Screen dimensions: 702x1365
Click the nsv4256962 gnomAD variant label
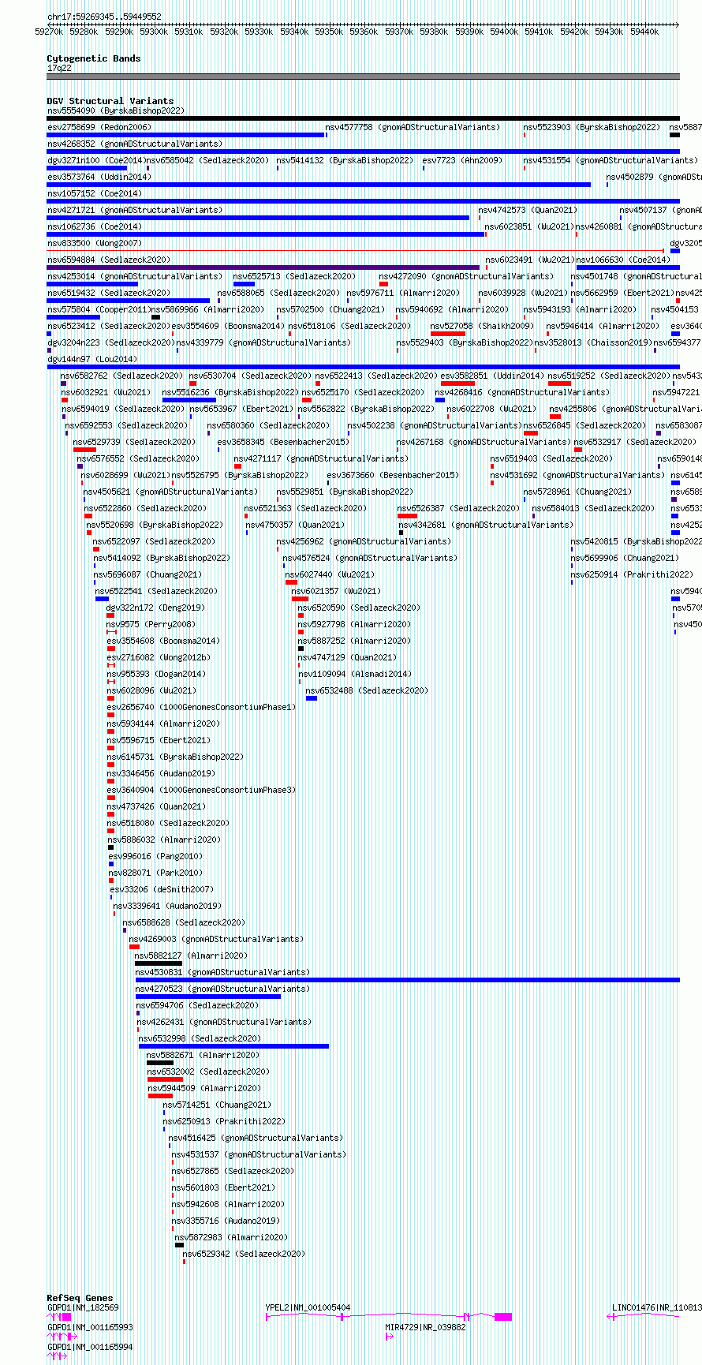[364, 541]
